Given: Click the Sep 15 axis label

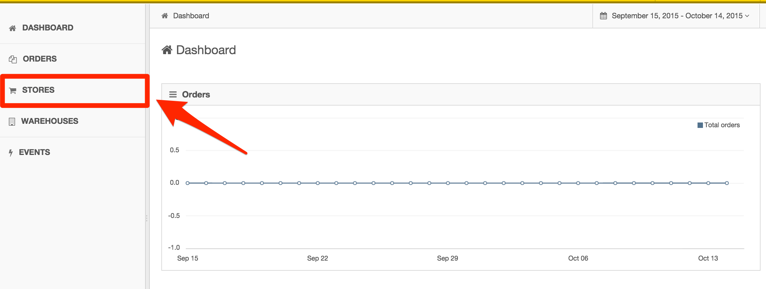Looking at the screenshot, I should [188, 258].
